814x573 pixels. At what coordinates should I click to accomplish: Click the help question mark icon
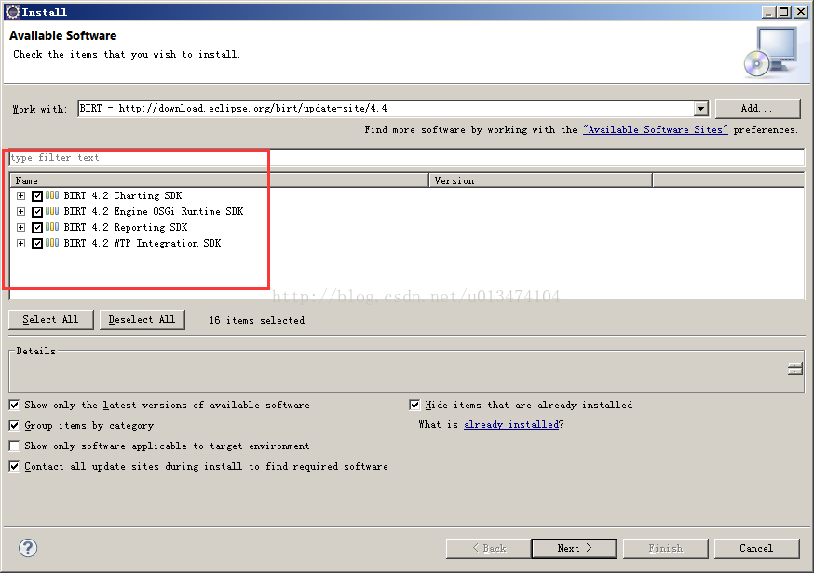(x=28, y=548)
